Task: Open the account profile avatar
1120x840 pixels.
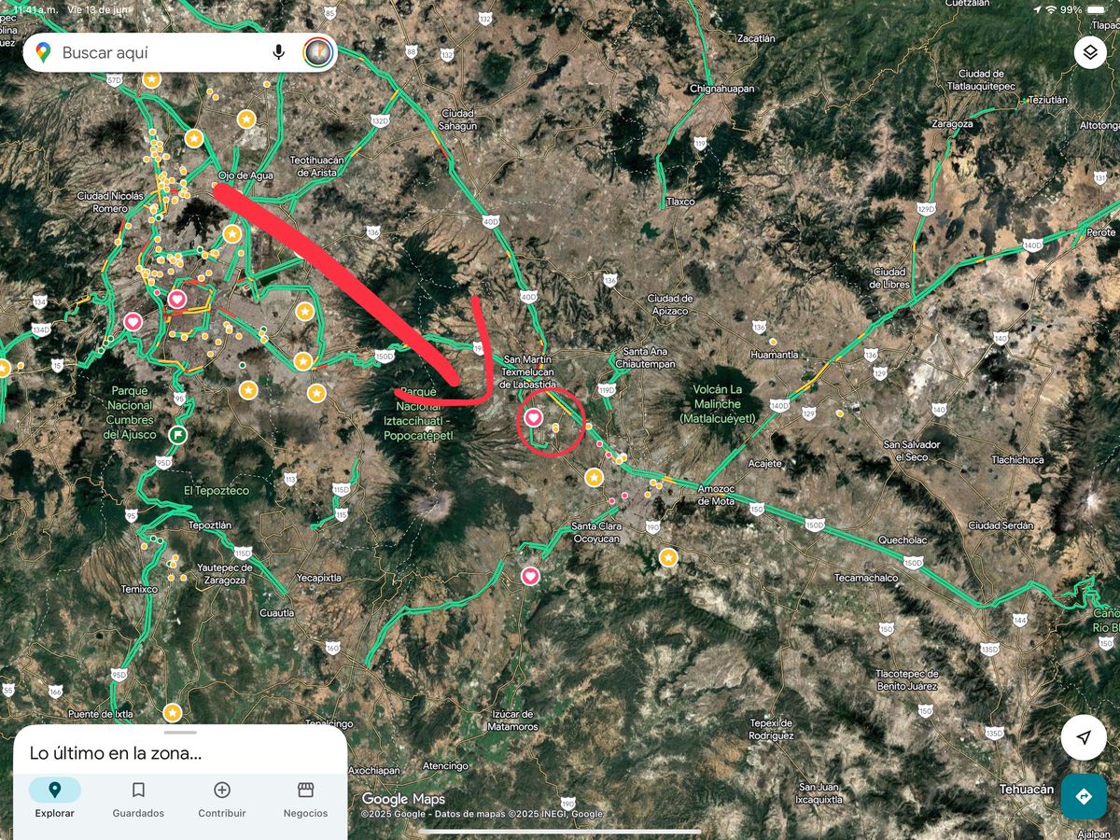Action: point(318,52)
